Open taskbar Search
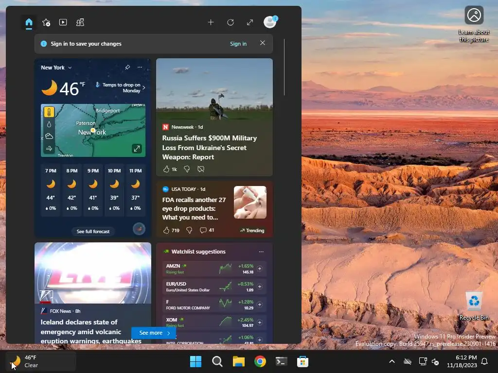 [x=217, y=361]
